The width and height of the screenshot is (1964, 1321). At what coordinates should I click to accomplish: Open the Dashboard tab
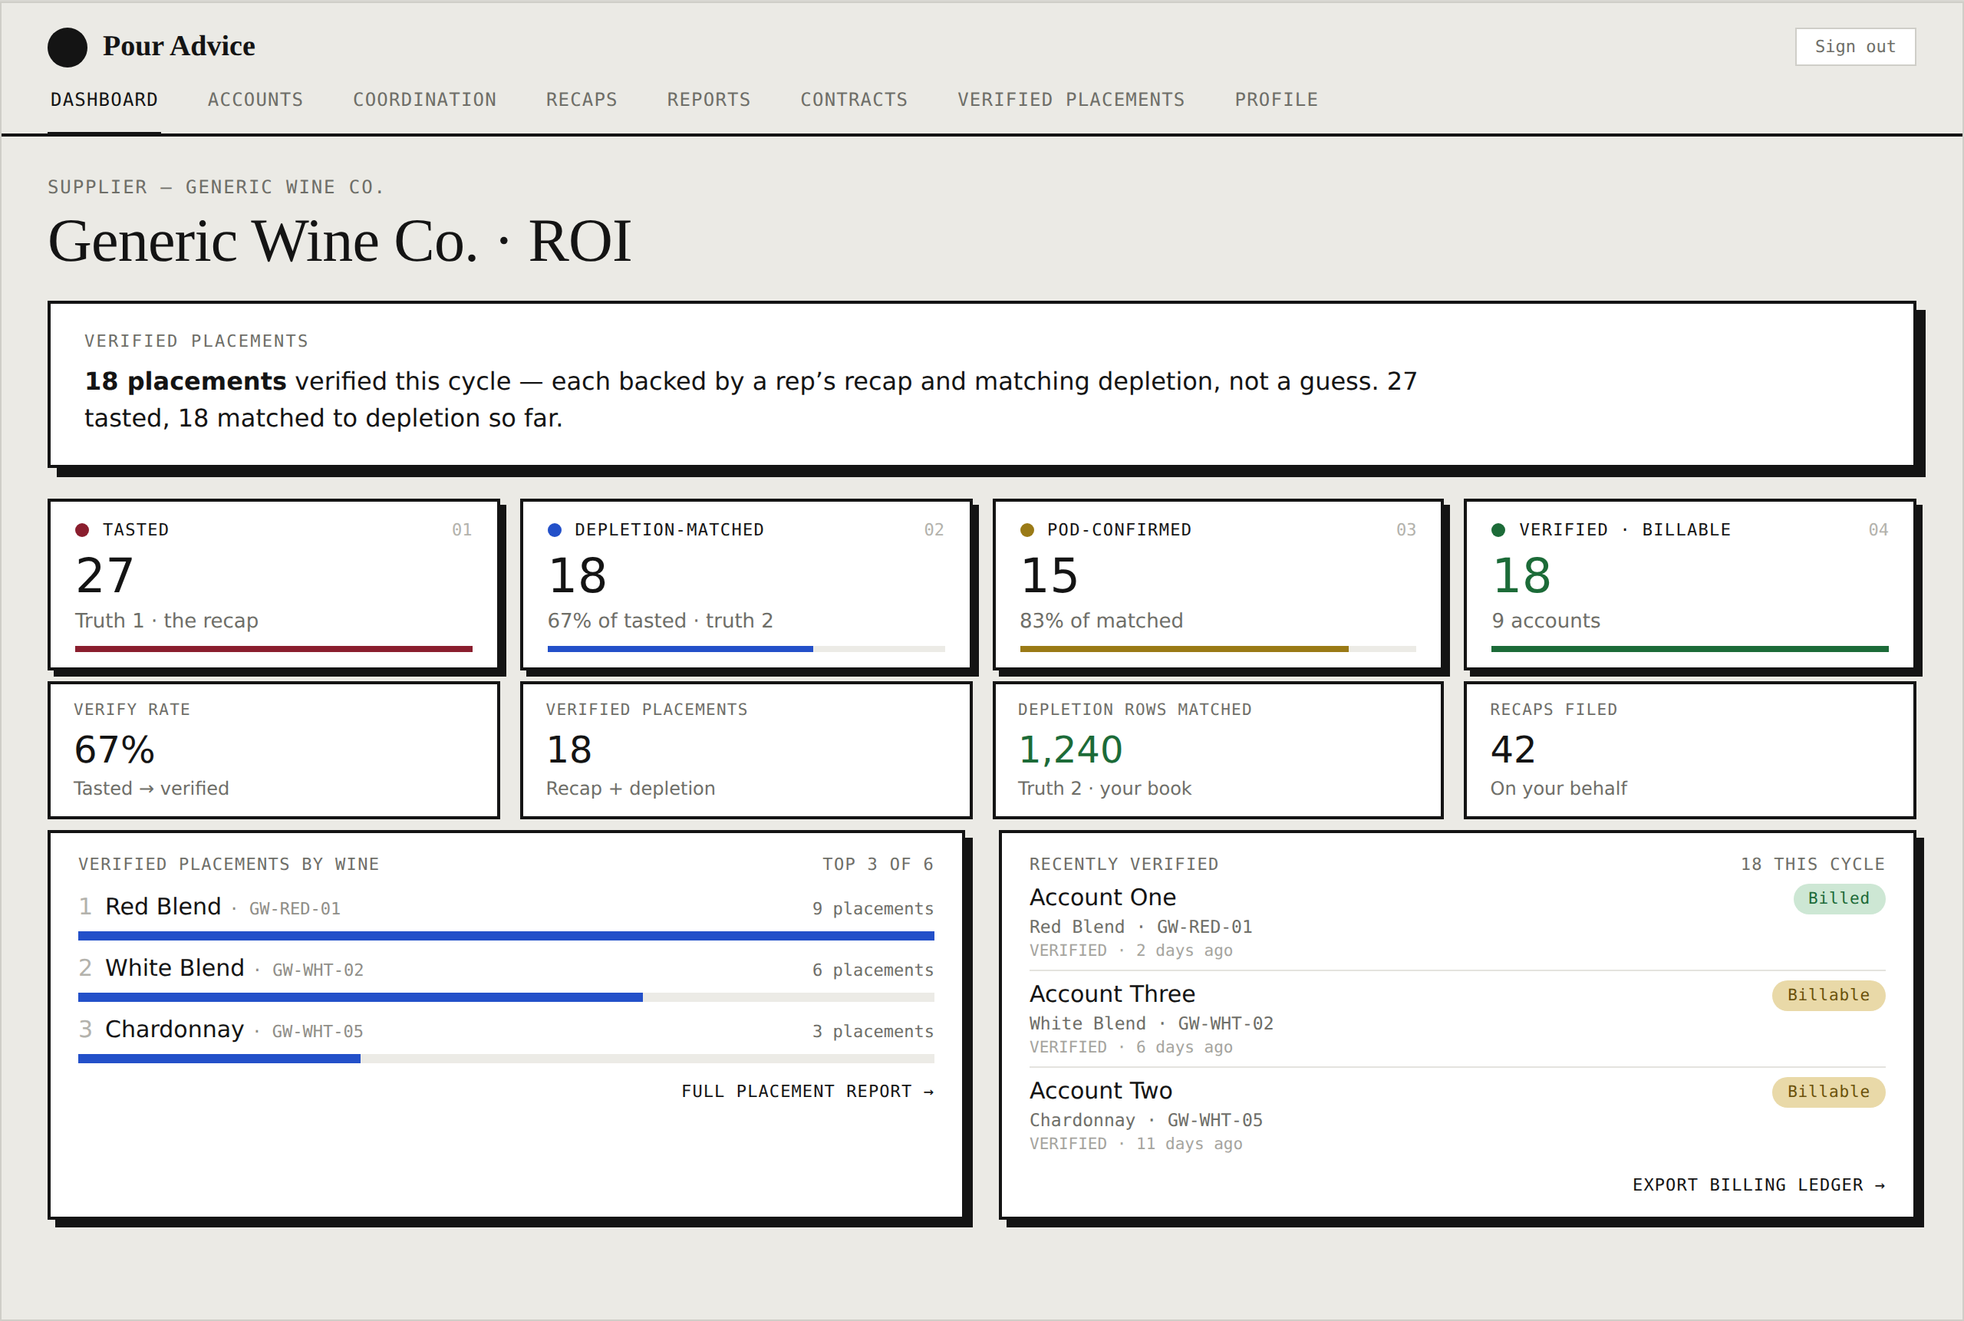point(104,100)
